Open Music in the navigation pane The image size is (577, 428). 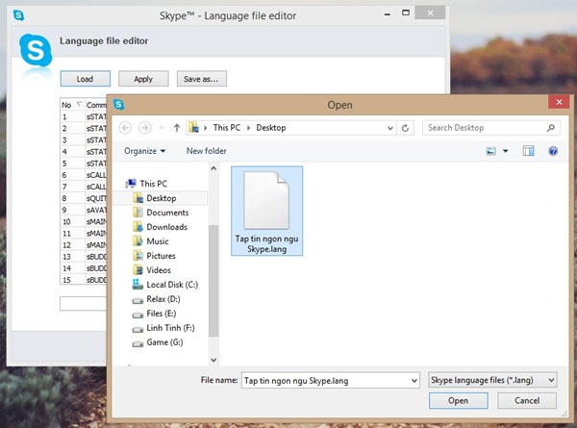coord(151,241)
